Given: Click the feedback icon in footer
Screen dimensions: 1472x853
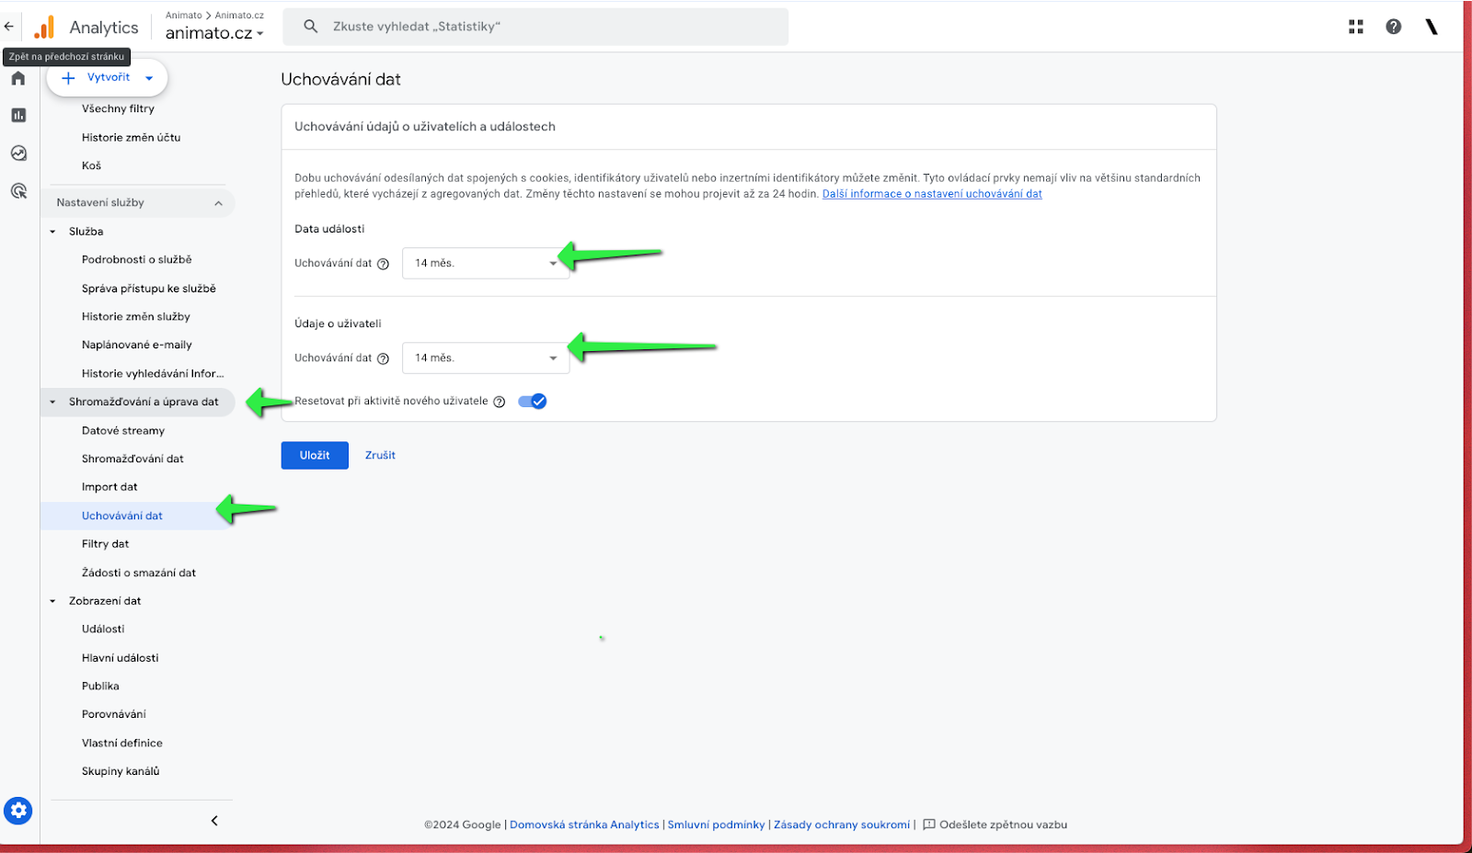Looking at the screenshot, I should coord(929,825).
